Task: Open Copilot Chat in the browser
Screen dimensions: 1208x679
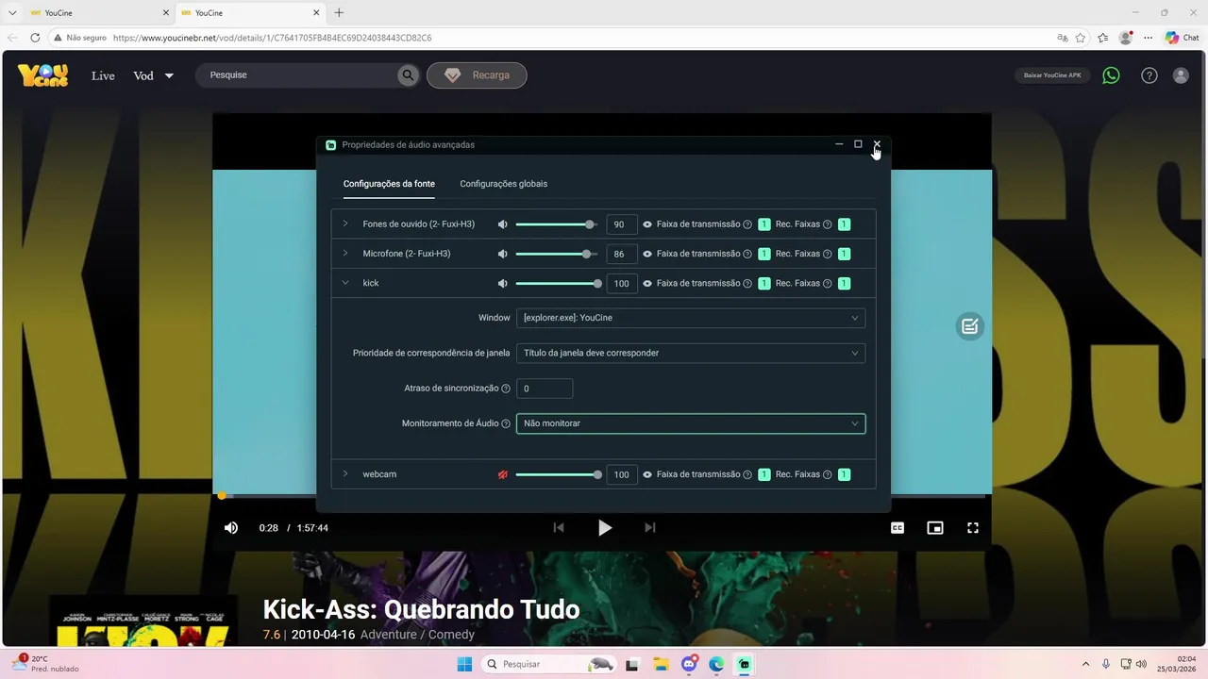Action: [x=1182, y=38]
